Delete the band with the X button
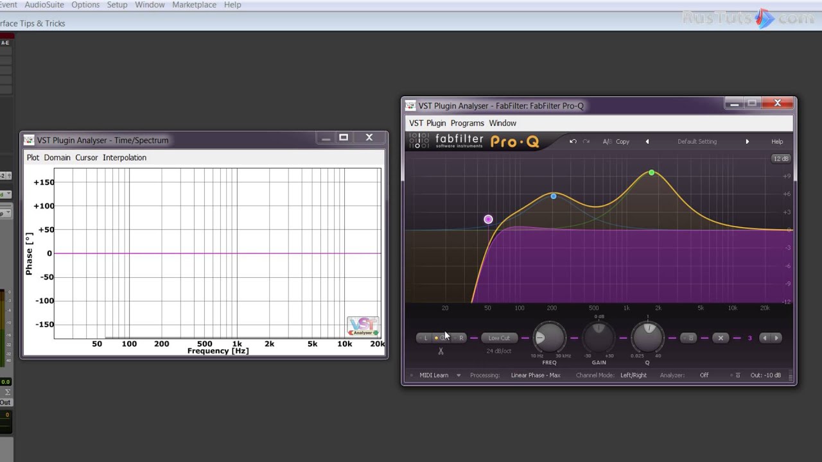 point(721,338)
